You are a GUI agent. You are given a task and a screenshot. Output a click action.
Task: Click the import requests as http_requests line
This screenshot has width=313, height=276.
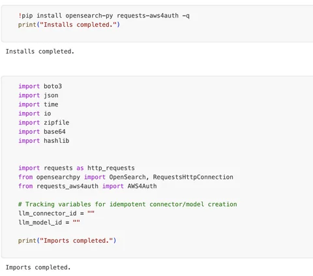click(x=76, y=168)
